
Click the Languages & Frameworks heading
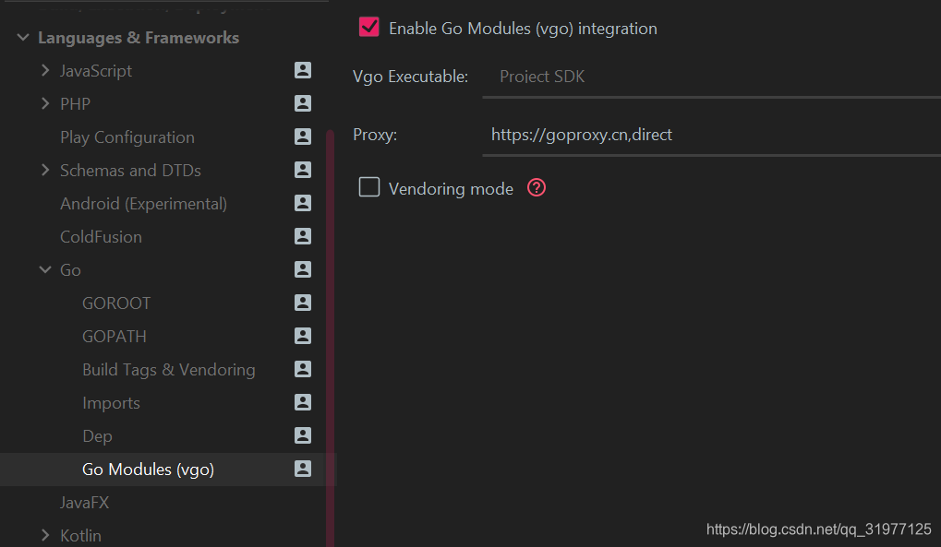(139, 38)
